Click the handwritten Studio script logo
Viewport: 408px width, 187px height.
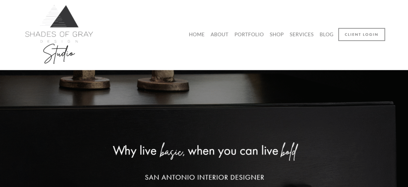click(59, 54)
